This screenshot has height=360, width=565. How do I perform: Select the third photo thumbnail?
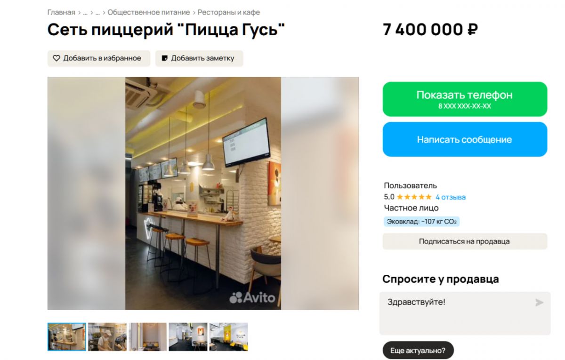[x=148, y=337]
